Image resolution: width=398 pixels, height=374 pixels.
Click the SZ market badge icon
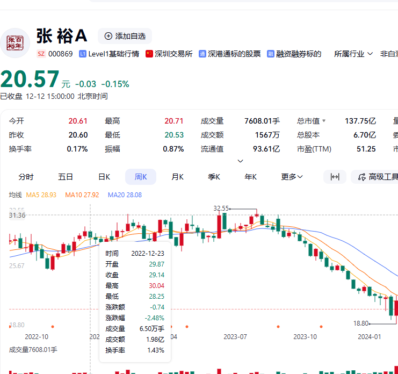(x=41, y=54)
